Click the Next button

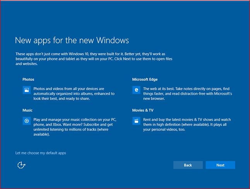pos(220,165)
